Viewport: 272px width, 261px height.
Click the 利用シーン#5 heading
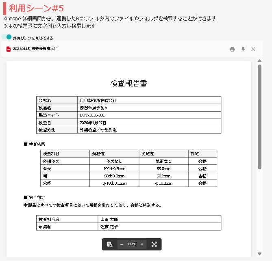coord(37,8)
